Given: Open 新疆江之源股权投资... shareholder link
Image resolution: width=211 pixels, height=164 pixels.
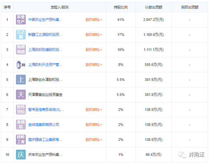Looking at the screenshot, I should pos(45,35).
